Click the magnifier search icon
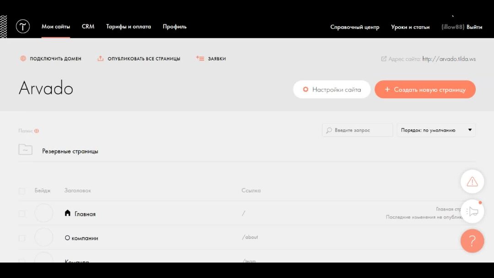This screenshot has width=494, height=278. point(329,130)
